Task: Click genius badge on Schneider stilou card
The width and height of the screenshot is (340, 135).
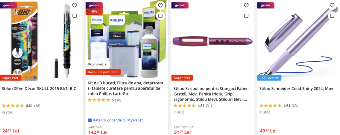Action: [x=266, y=5]
